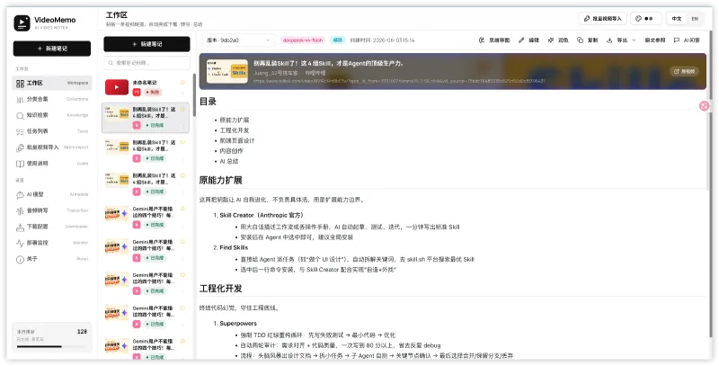
Task: Click the pink floating icon at content edge
Action: coord(704,106)
